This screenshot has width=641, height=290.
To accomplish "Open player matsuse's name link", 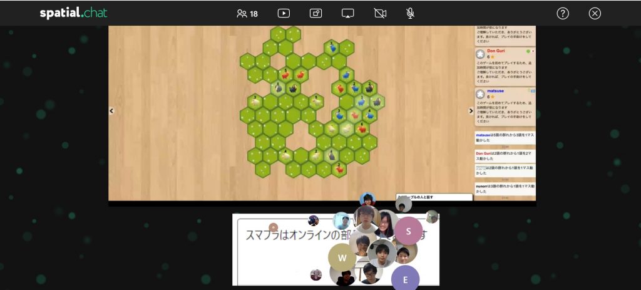I will pos(496,91).
